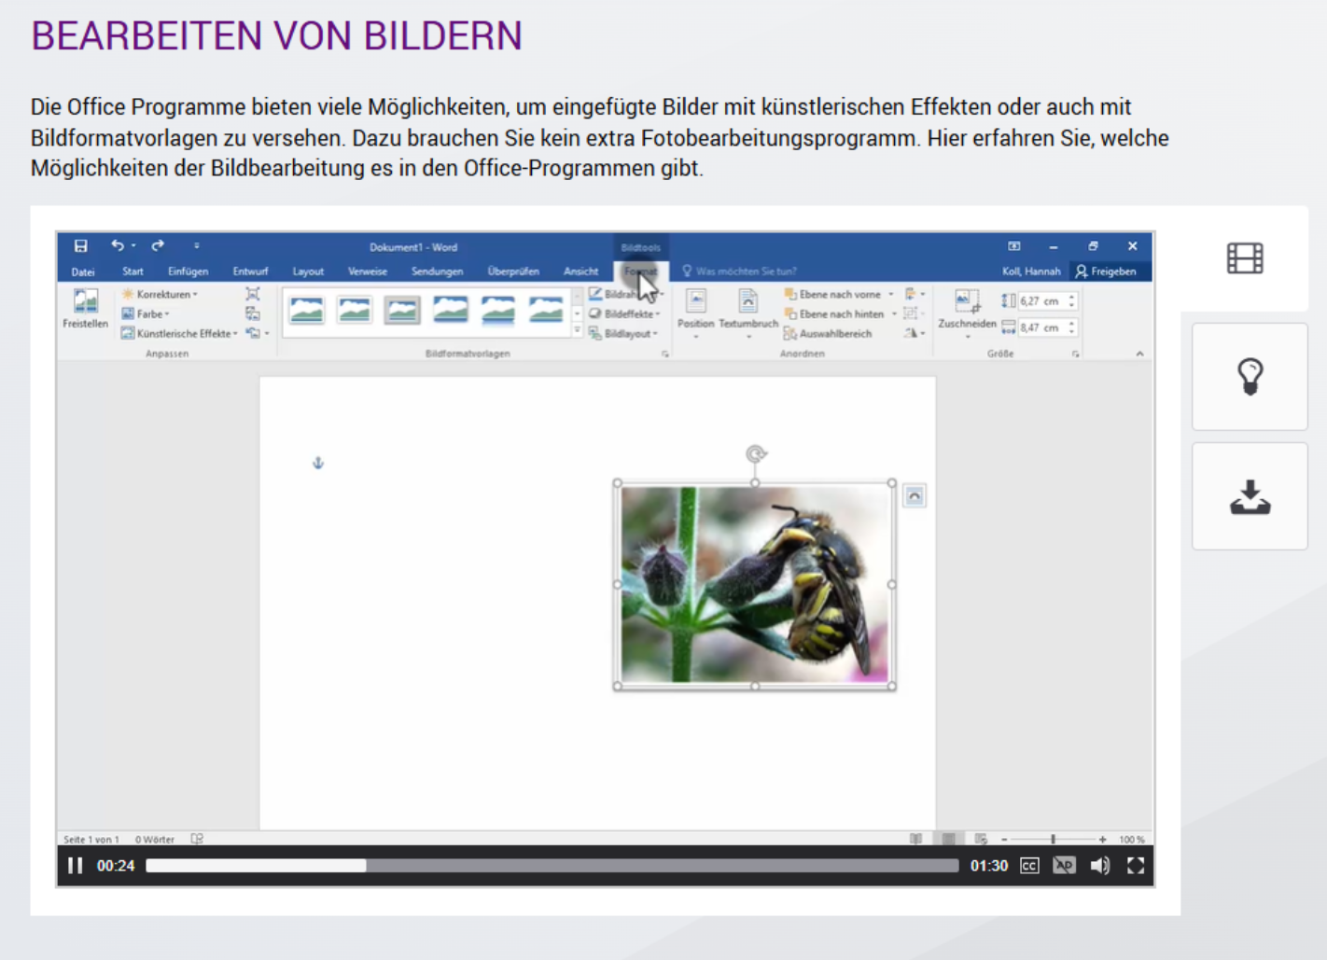Click the download icon in the sidebar
1327x960 pixels.
click(1250, 497)
